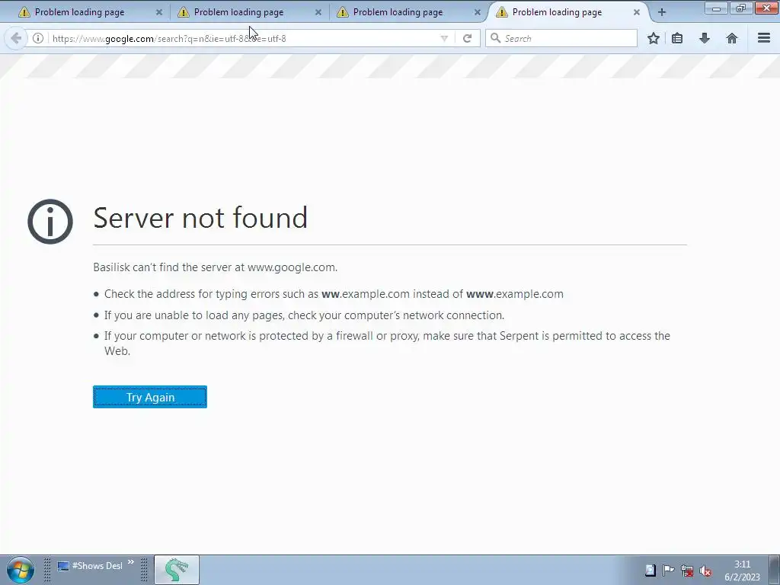Screen dimensions: 780x585
Task: Click the bullet about typing errors
Action: 334,294
